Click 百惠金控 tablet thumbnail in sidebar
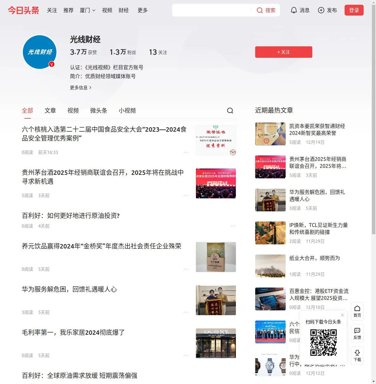This screenshot has width=376, height=384. [270, 299]
